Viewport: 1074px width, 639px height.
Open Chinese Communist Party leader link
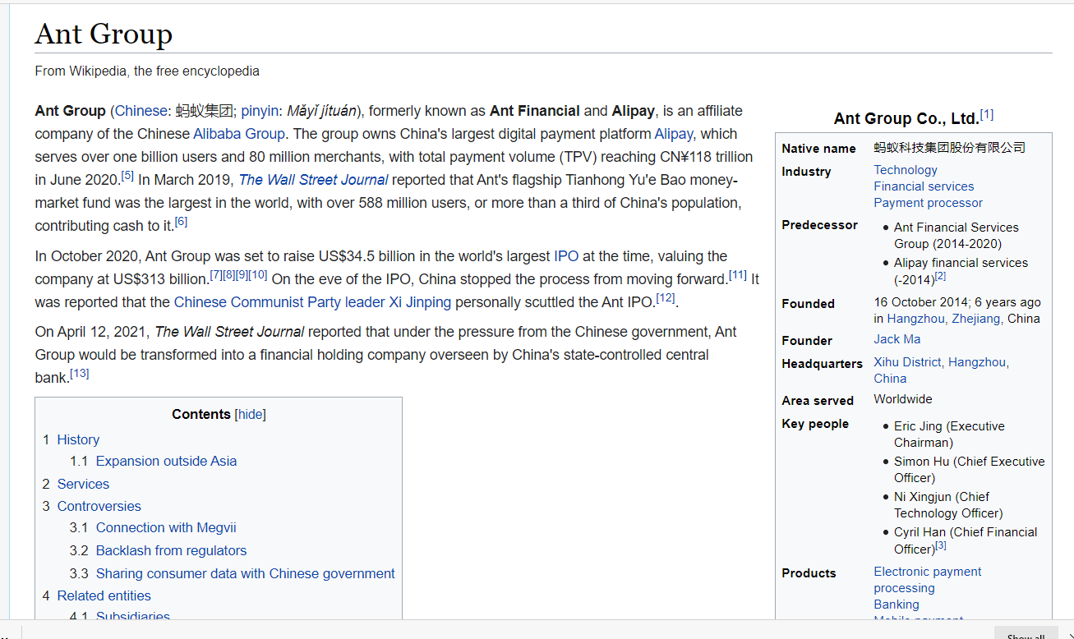[x=279, y=302]
